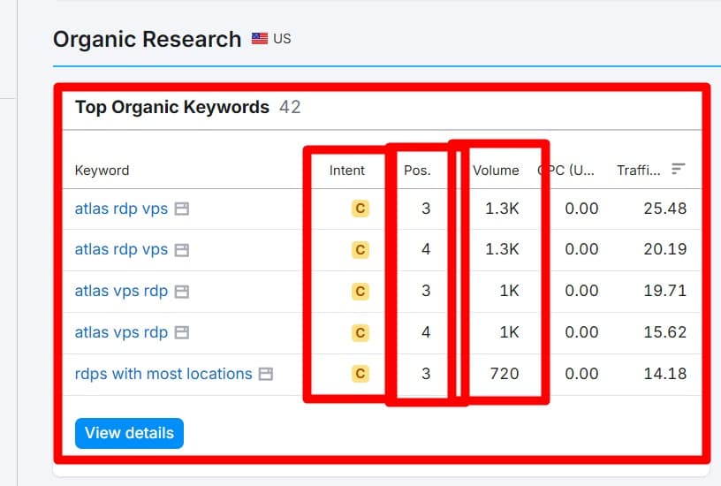This screenshot has width=721, height=486.
Task: Click volume 1.3K in the 20.19 traffic row
Action: coord(502,249)
